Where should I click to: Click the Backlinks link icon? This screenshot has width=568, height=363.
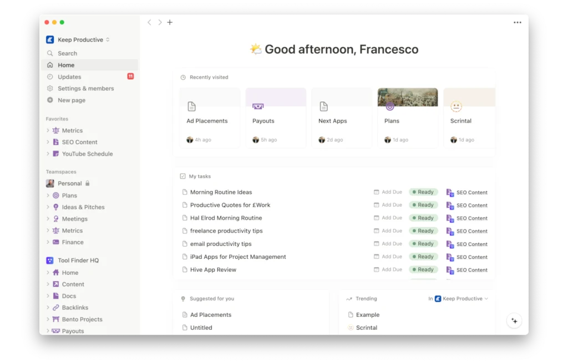pos(56,308)
